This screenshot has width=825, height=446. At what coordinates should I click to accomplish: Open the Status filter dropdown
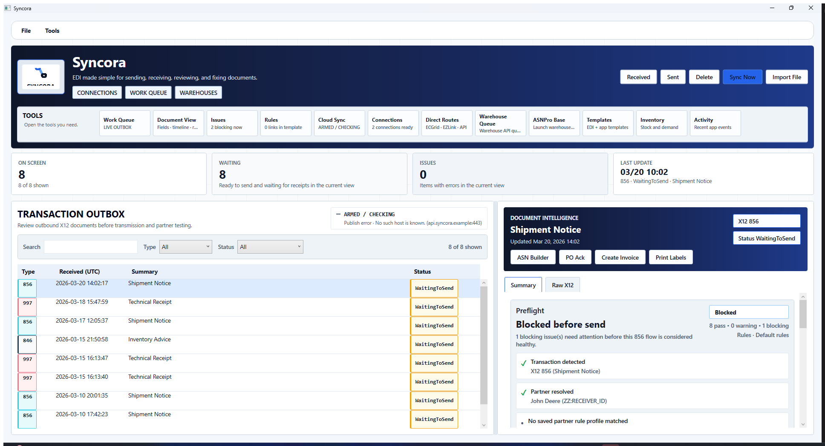click(270, 246)
